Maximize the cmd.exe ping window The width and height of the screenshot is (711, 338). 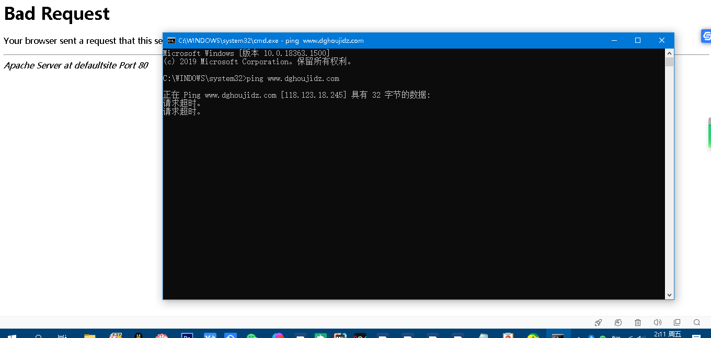tap(637, 41)
